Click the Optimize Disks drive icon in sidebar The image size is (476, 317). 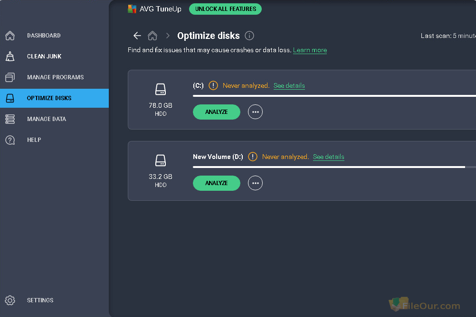click(x=10, y=98)
